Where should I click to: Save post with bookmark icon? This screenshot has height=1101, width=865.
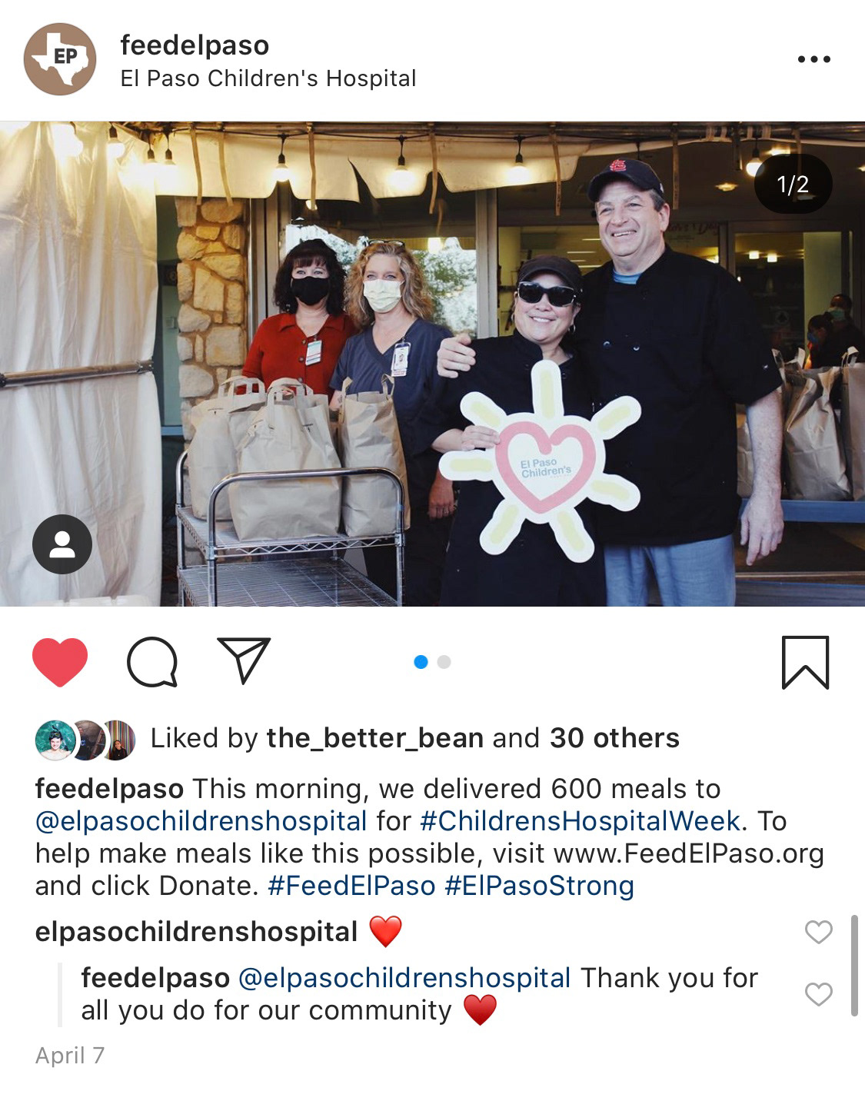coord(805,662)
